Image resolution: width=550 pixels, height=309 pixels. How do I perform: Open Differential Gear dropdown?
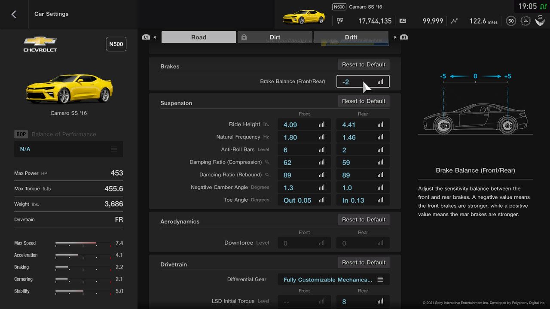pyautogui.click(x=333, y=279)
